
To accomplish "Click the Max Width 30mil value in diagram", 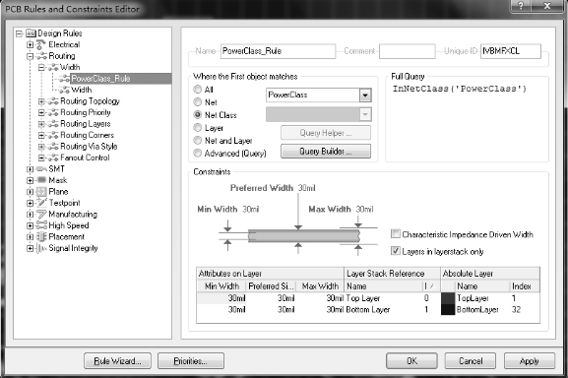I will coord(364,210).
